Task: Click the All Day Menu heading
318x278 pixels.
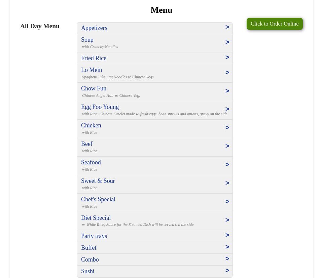Action: [x=40, y=26]
